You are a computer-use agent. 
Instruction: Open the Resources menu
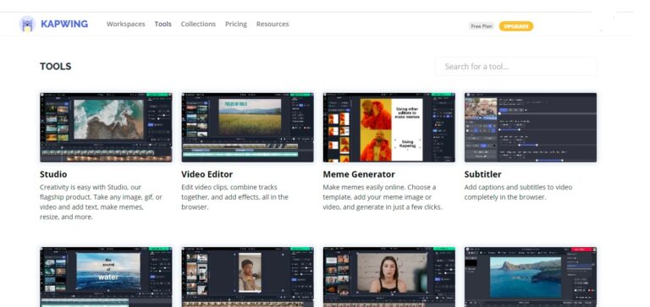[x=273, y=24]
